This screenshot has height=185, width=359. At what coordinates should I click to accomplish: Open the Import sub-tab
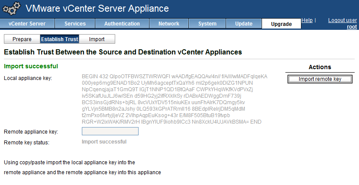click(97, 39)
